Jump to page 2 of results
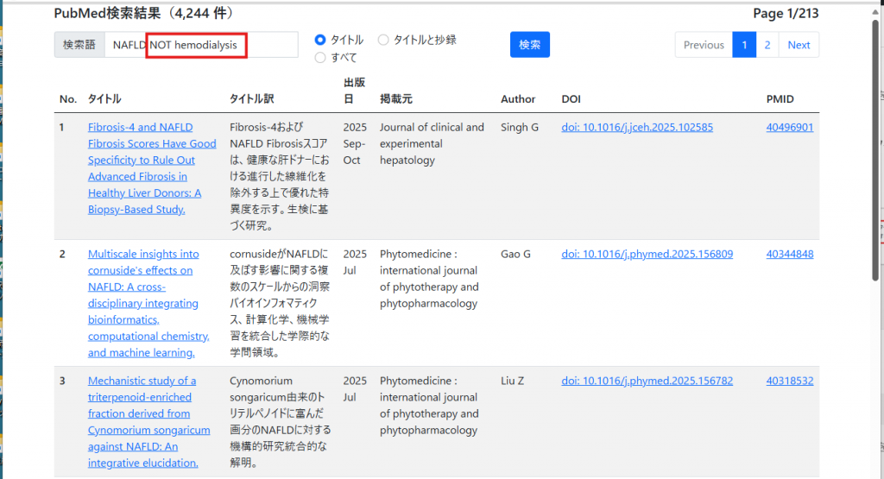 (767, 45)
